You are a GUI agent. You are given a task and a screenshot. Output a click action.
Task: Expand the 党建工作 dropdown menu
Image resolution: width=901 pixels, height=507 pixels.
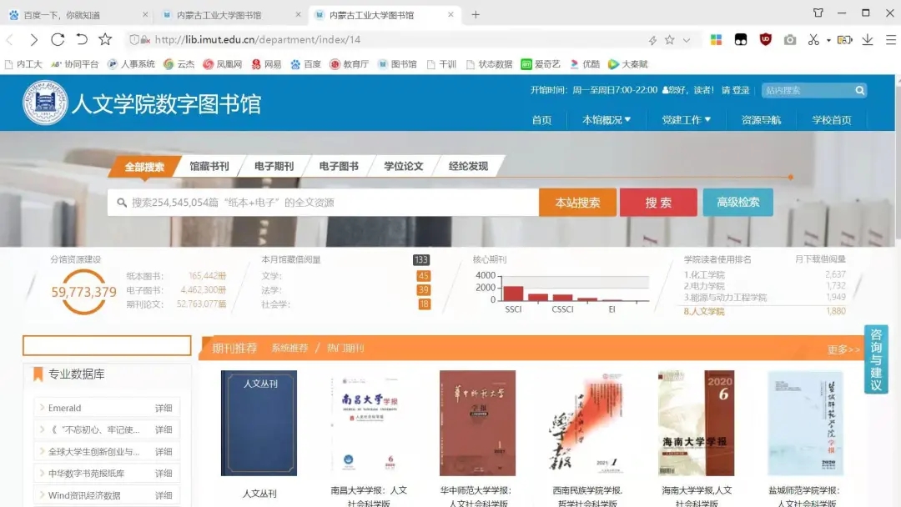coord(686,120)
